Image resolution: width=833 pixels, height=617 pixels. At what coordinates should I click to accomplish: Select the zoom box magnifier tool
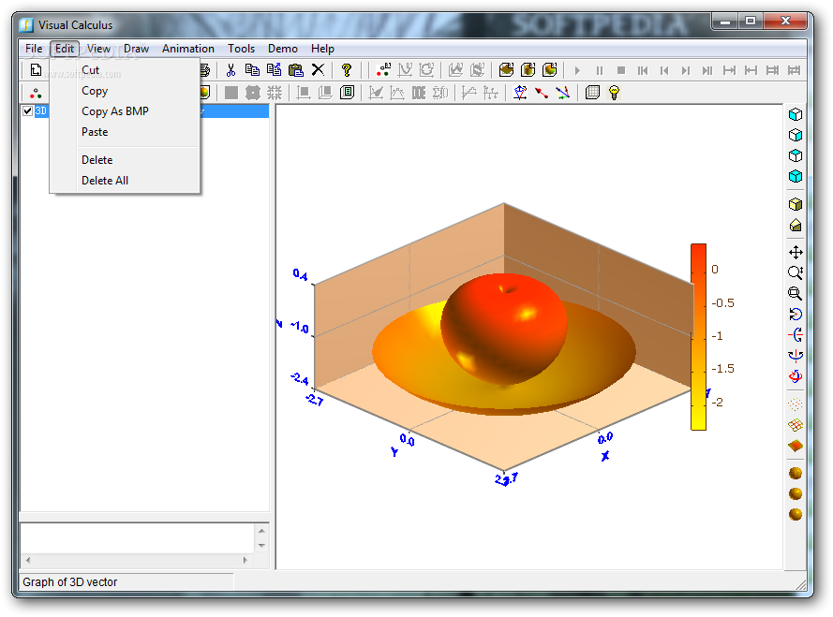point(796,293)
